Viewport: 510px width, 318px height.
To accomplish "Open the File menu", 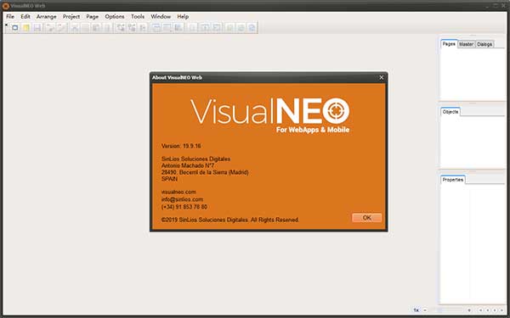I will 10,17.
